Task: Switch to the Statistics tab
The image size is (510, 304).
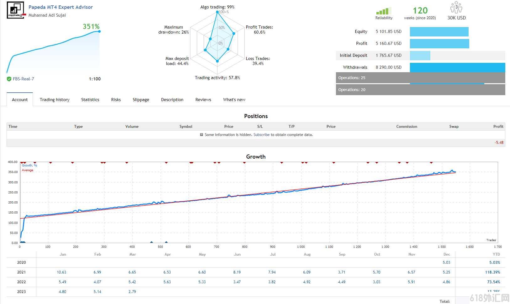Action: point(90,100)
